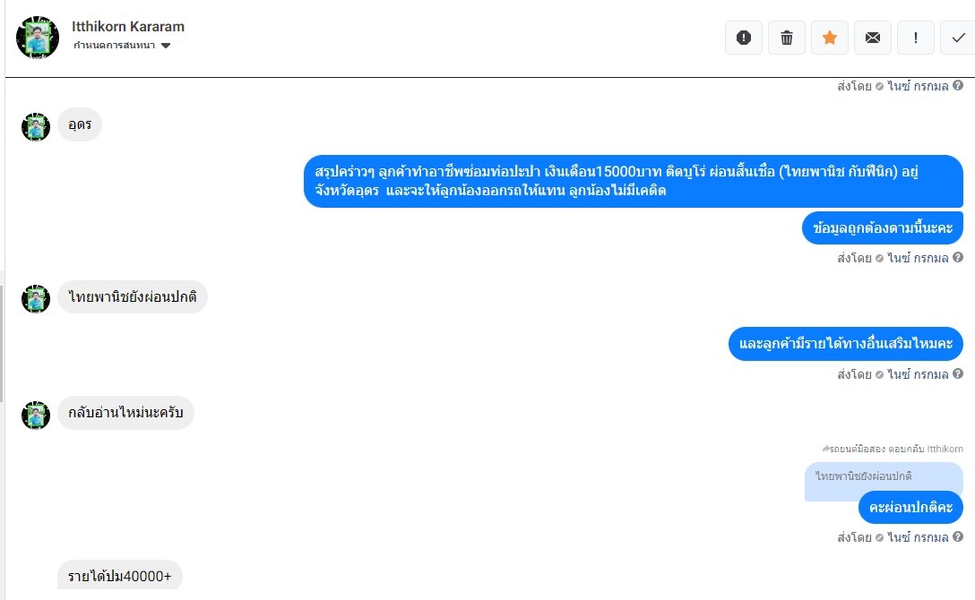Open the กำหนดการสนทนา dropdown arrow
This screenshot has height=600, width=975.
pyautogui.click(x=166, y=46)
